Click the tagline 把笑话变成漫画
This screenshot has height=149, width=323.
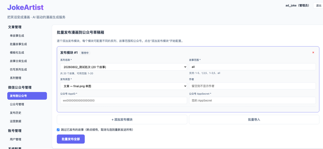tap(36, 17)
